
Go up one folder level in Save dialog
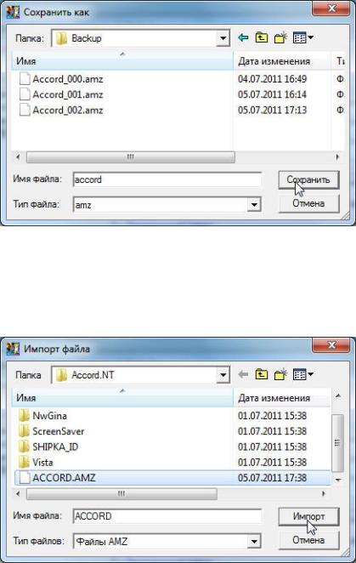[x=262, y=37]
